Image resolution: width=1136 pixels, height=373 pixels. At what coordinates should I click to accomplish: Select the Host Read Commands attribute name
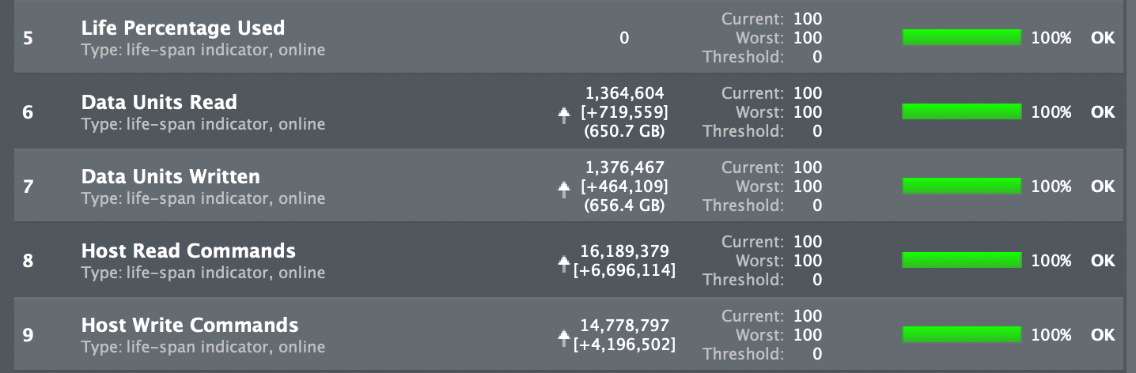point(188,251)
